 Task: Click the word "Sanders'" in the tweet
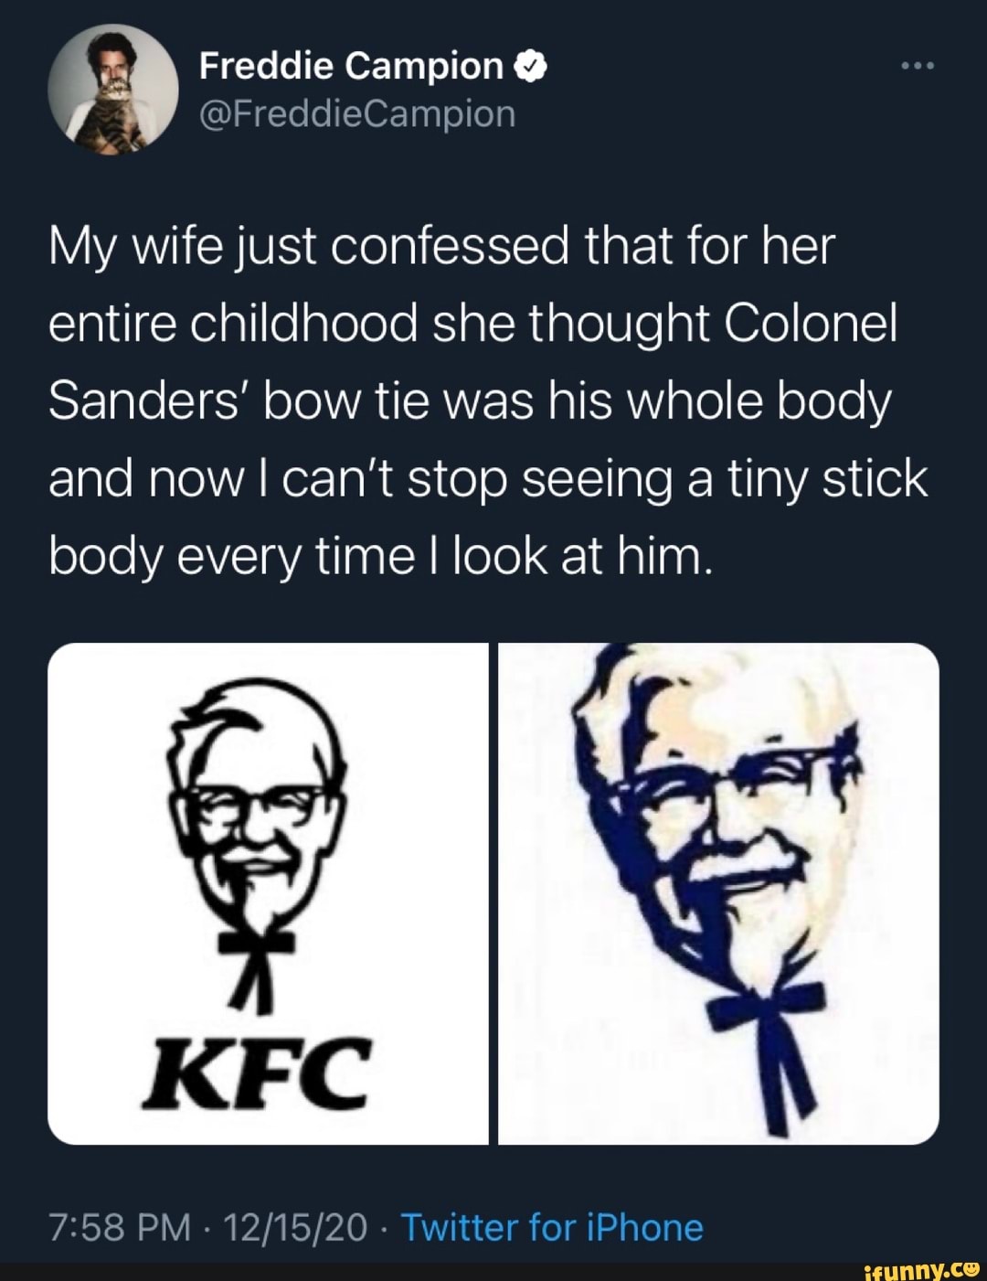pyautogui.click(x=148, y=401)
